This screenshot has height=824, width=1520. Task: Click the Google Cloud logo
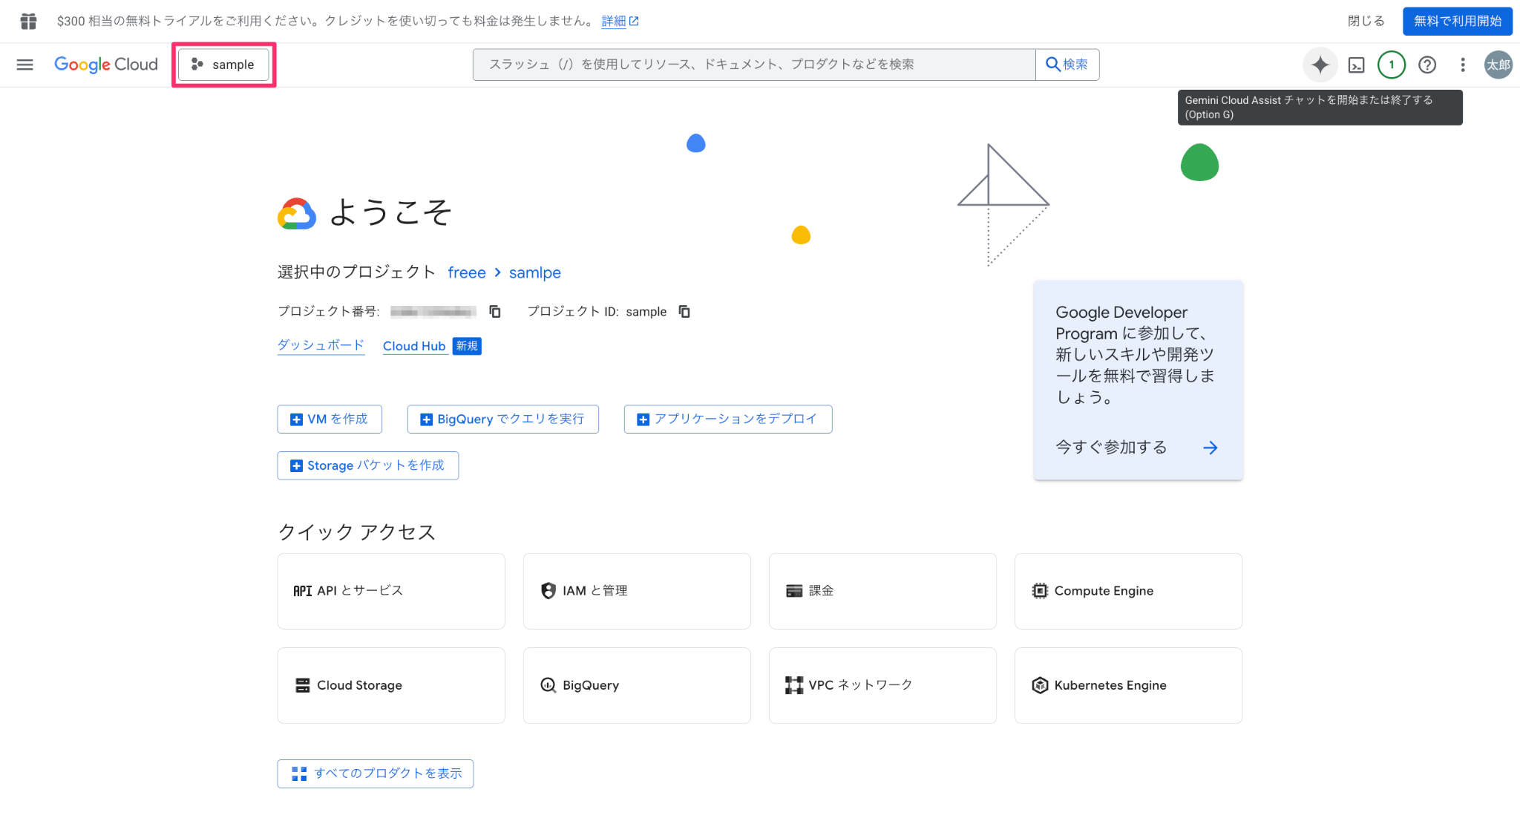point(106,65)
